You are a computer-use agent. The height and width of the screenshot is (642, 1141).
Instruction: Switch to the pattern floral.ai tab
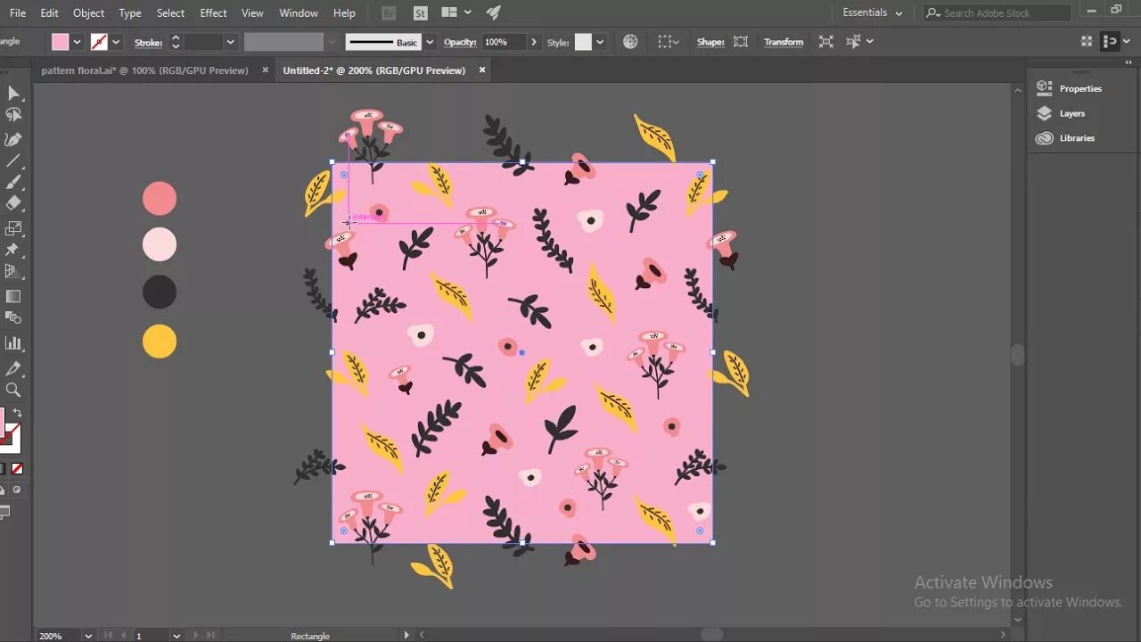144,70
